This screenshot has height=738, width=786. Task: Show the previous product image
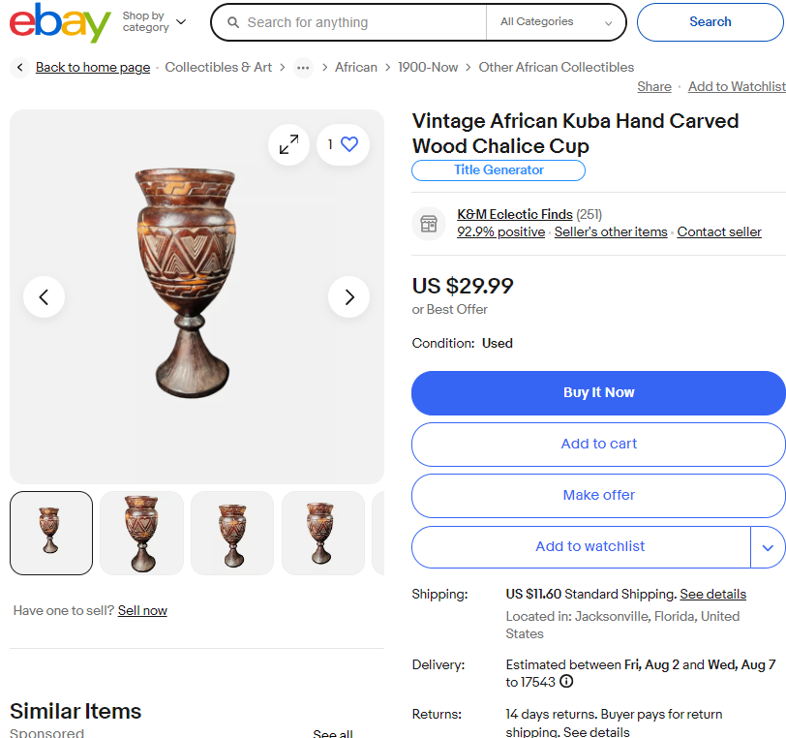(44, 297)
